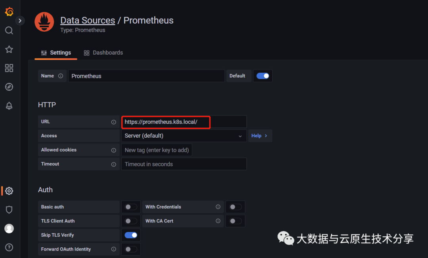Open the Server Admin shield icon
The height and width of the screenshot is (258, 428).
[x=9, y=210]
